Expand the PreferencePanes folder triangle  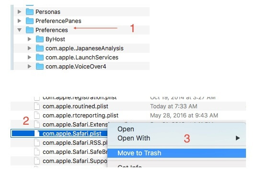click(19, 21)
